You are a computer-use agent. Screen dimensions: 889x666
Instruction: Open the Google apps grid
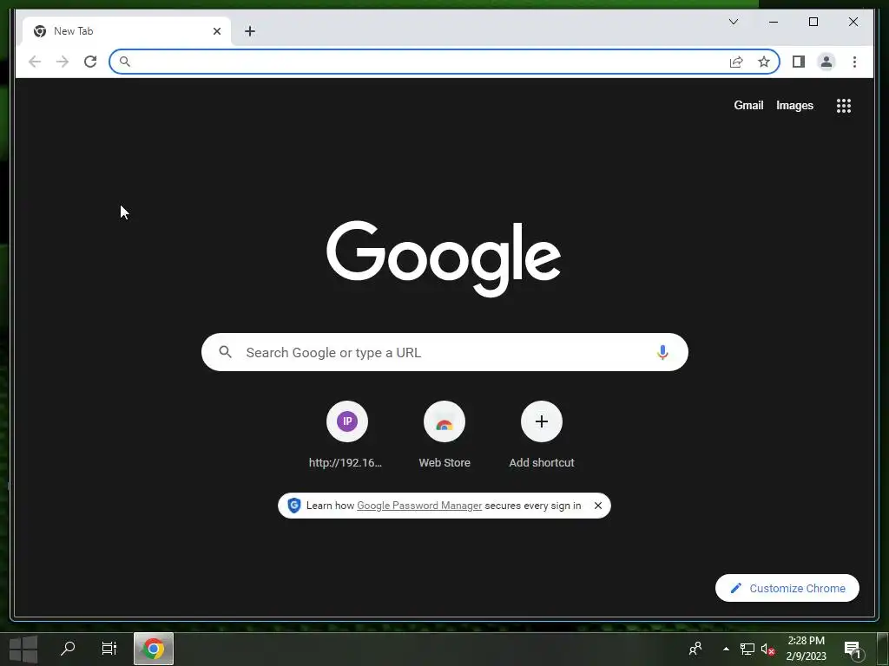[844, 106]
